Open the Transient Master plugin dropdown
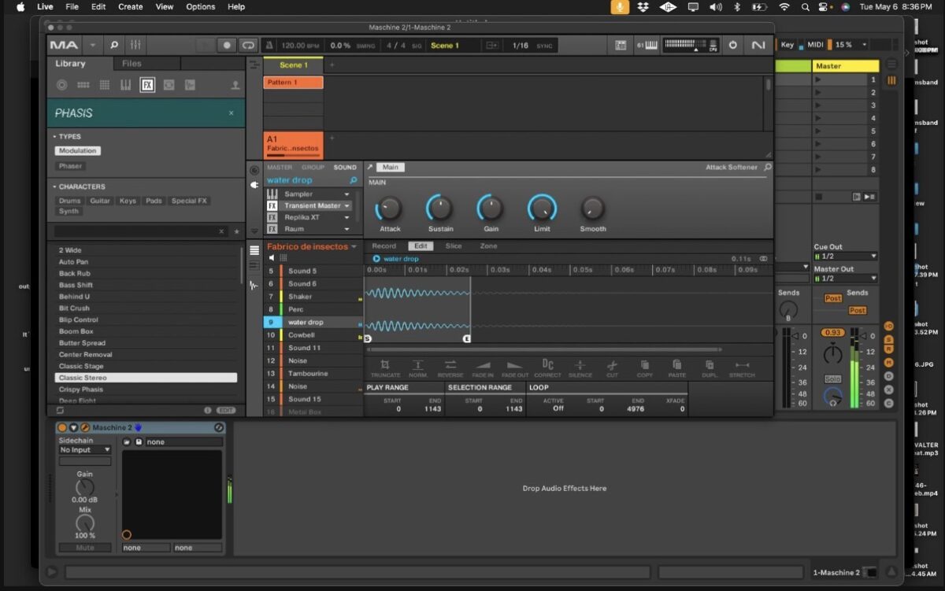Screen dimensions: 945x591 (346, 206)
